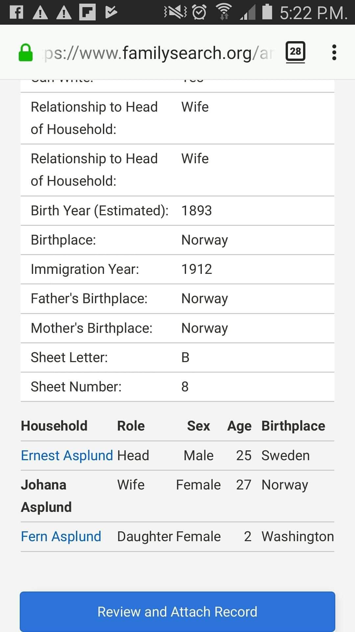Tap the first warning triangle status icon

40,13
